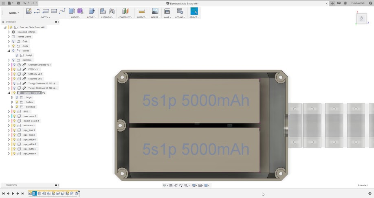The width and height of the screenshot is (374, 198).
Task: Toggle visibility bulb for Chamber Complete v2:1
Action: (x=14, y=65)
